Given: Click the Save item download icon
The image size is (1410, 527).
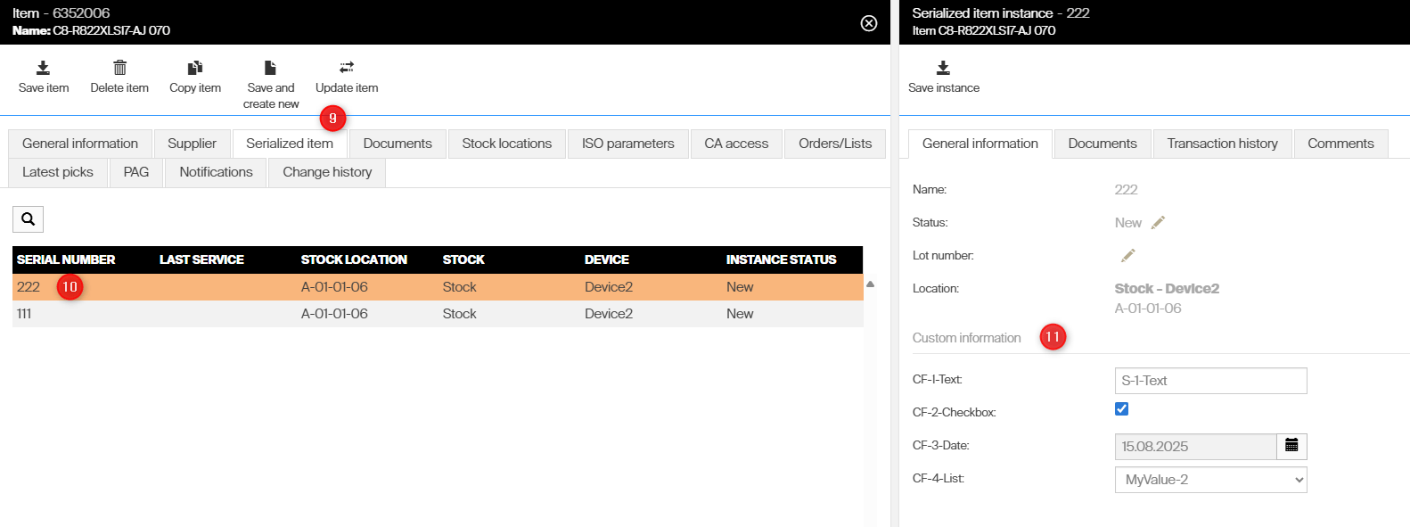Looking at the screenshot, I should 43,68.
